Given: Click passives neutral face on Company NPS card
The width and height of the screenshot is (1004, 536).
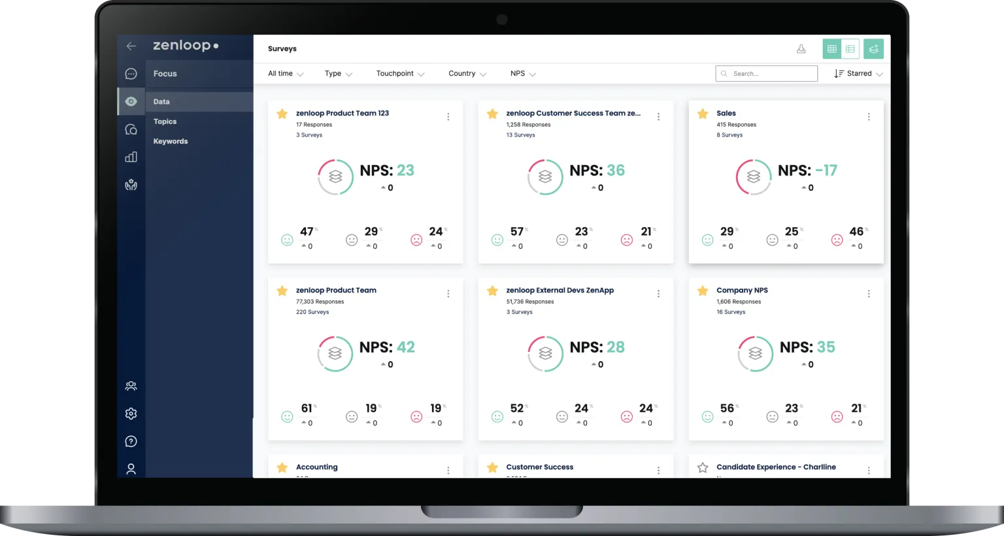Looking at the screenshot, I should click(772, 417).
